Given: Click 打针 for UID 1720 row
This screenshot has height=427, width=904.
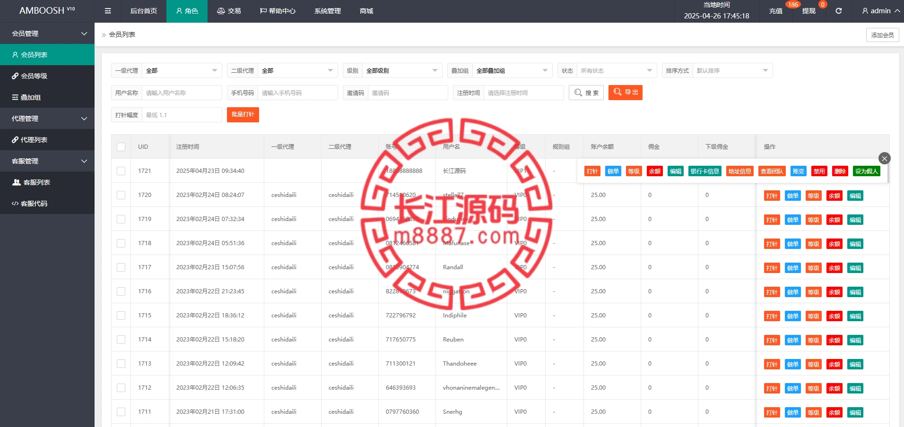Looking at the screenshot, I should pos(772,196).
